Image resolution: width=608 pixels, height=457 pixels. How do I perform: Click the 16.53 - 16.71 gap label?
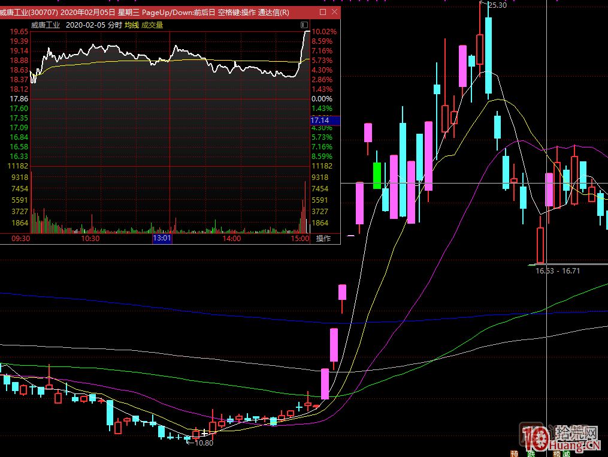pos(557,271)
